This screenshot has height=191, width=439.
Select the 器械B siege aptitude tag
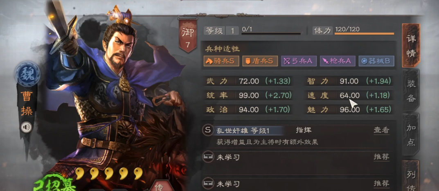(x=376, y=61)
